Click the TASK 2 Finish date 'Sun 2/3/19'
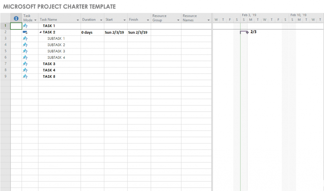 [139, 32]
